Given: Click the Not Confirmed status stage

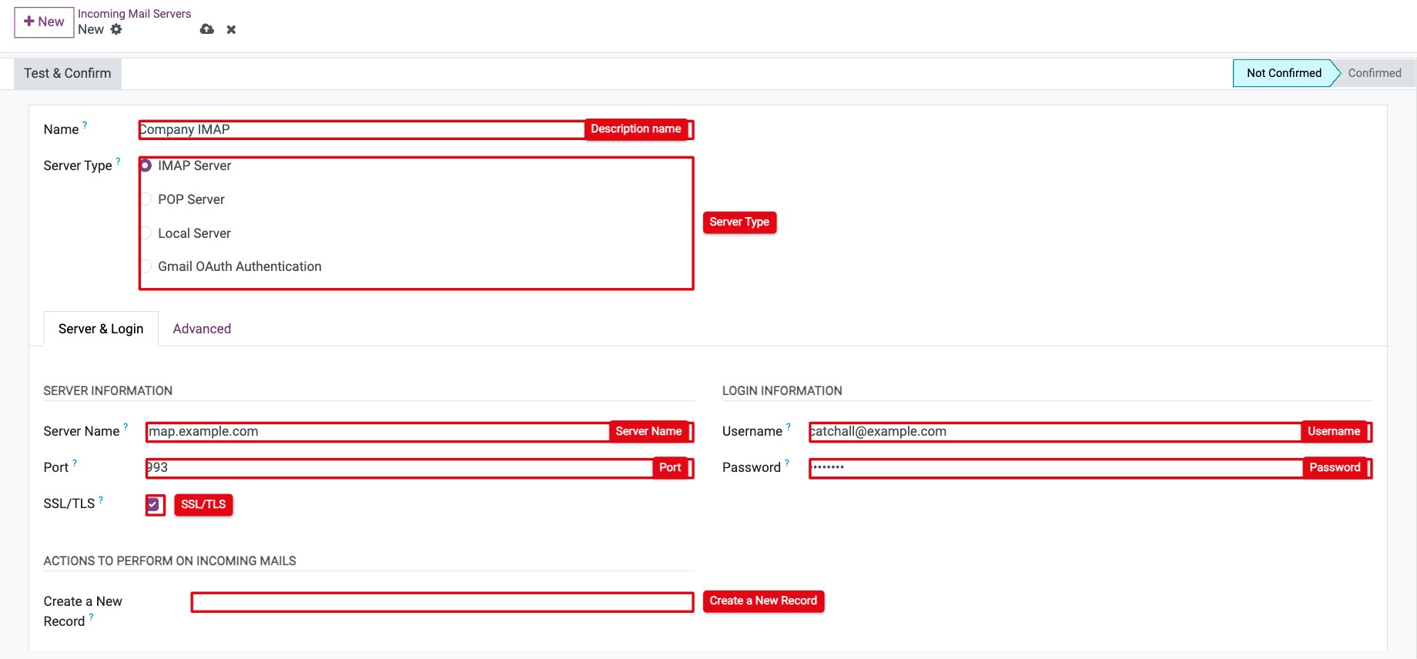Looking at the screenshot, I should 1284,73.
